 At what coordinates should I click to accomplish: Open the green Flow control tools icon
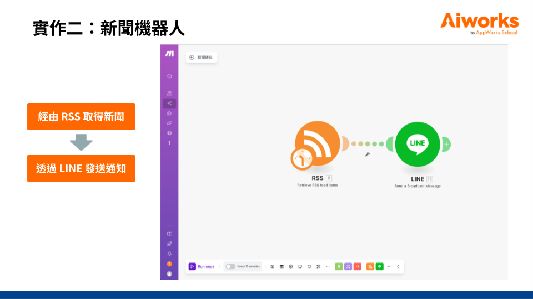339,266
